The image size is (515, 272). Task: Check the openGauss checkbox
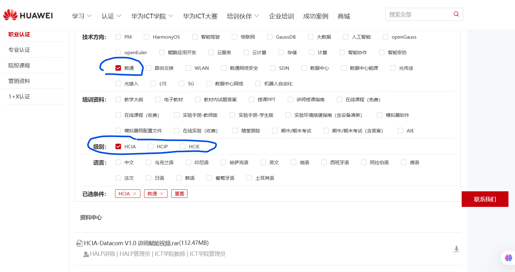point(386,37)
